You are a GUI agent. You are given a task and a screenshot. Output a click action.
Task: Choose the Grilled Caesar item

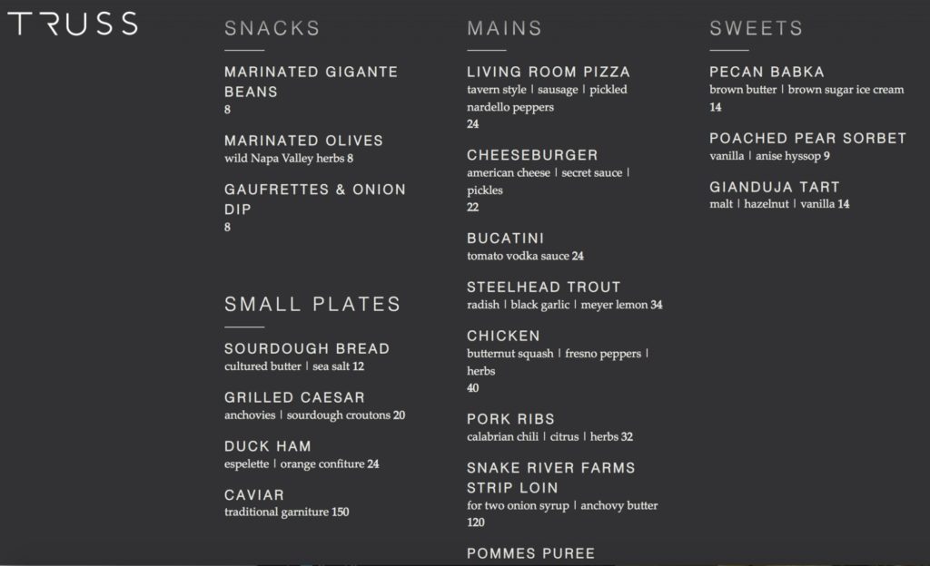click(294, 397)
